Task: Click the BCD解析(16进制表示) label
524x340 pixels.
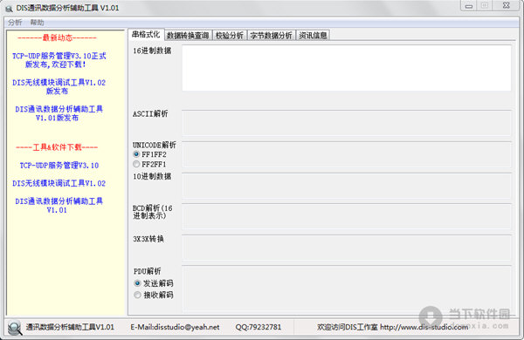Action: 153,212
